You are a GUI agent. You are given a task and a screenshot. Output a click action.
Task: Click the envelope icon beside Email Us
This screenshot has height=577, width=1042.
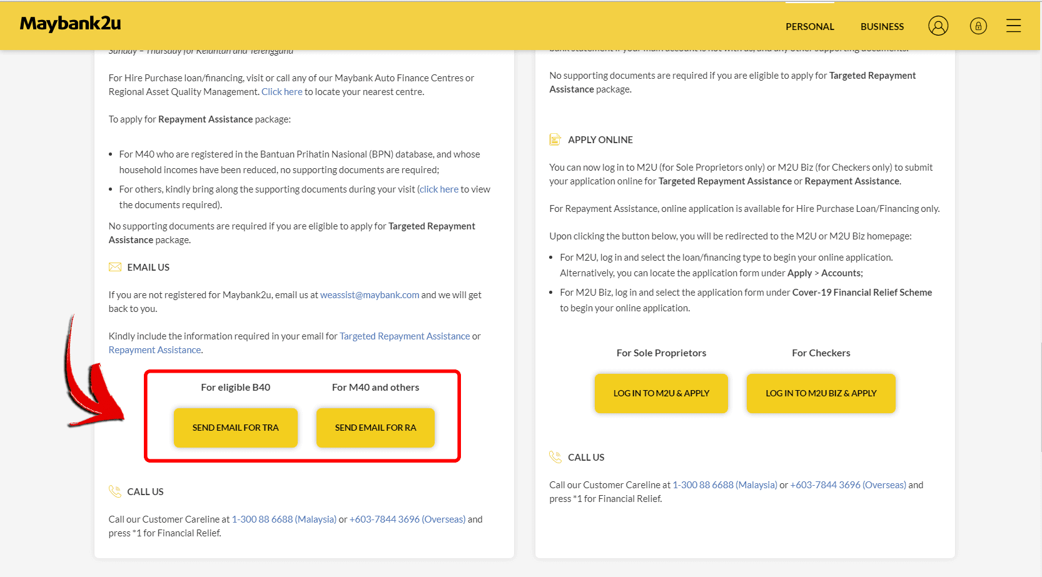tap(115, 267)
